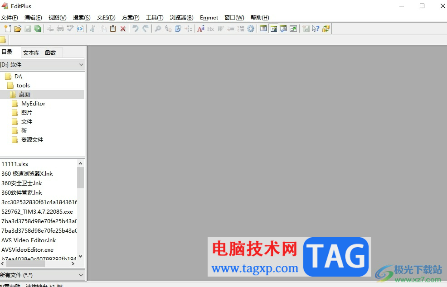Screen dimensions: 447x287
Task: Open Preferences with the gear icon
Action: click(251, 29)
